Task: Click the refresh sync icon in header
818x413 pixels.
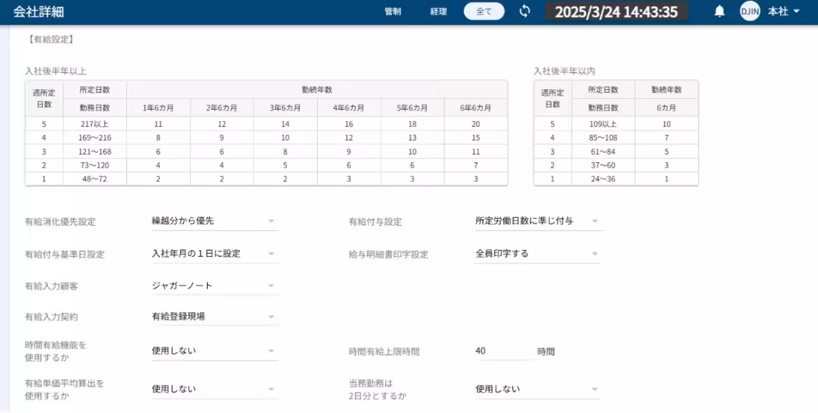Action: click(x=524, y=11)
